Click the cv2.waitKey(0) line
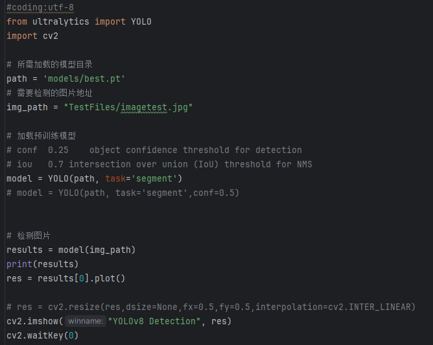Screen dimensions: 433x345 tap(42, 335)
